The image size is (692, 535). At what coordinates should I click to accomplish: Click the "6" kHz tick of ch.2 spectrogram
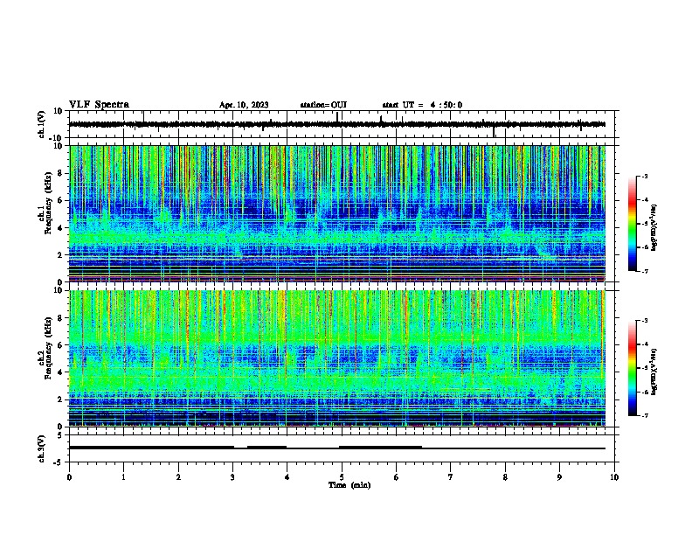tap(60, 345)
